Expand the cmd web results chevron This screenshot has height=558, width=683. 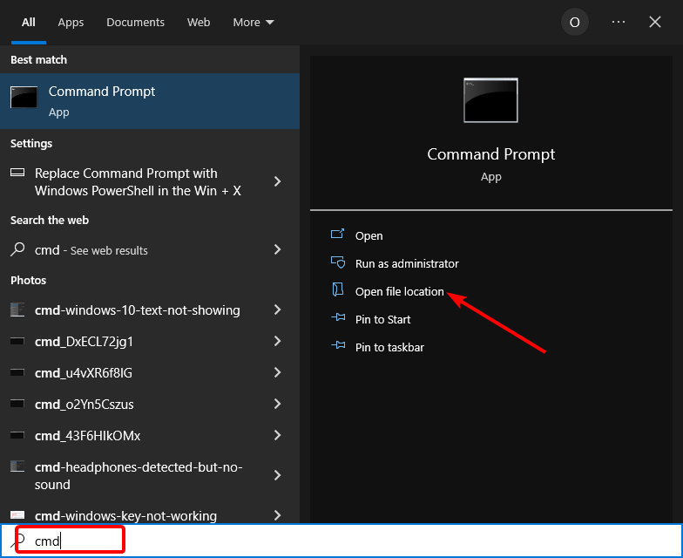click(277, 249)
